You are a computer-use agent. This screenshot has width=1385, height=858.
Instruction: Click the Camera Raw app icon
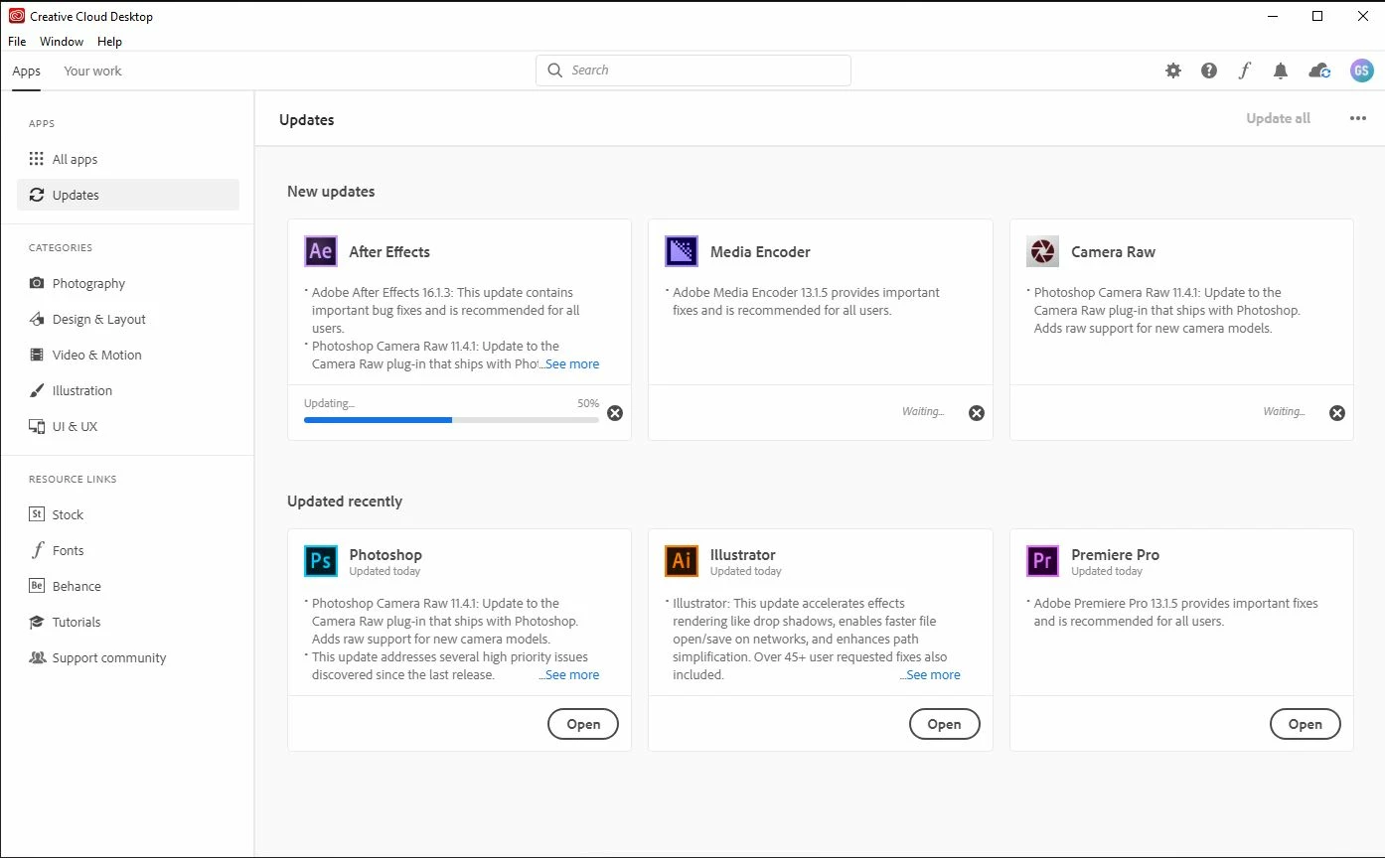(1042, 251)
